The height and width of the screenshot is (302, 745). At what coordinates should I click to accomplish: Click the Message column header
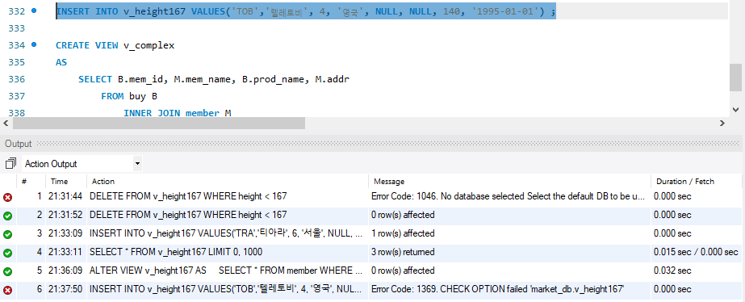click(x=389, y=181)
